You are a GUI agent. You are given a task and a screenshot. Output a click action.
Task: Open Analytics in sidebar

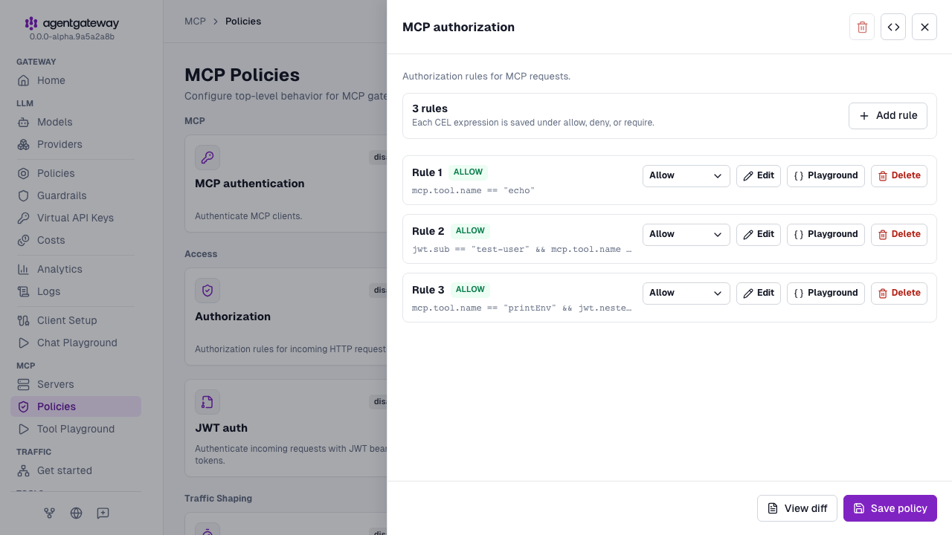[76, 269]
